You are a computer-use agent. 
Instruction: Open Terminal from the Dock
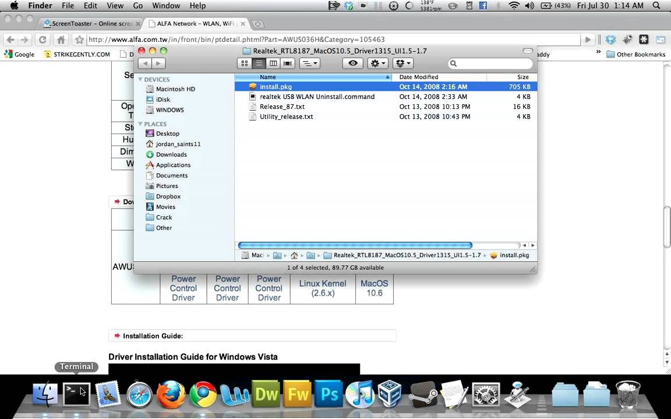coord(77,394)
